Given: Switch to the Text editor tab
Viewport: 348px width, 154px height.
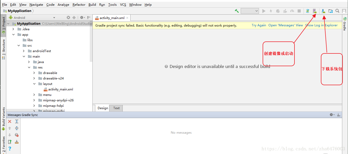Looking at the screenshot, I should coord(116,108).
